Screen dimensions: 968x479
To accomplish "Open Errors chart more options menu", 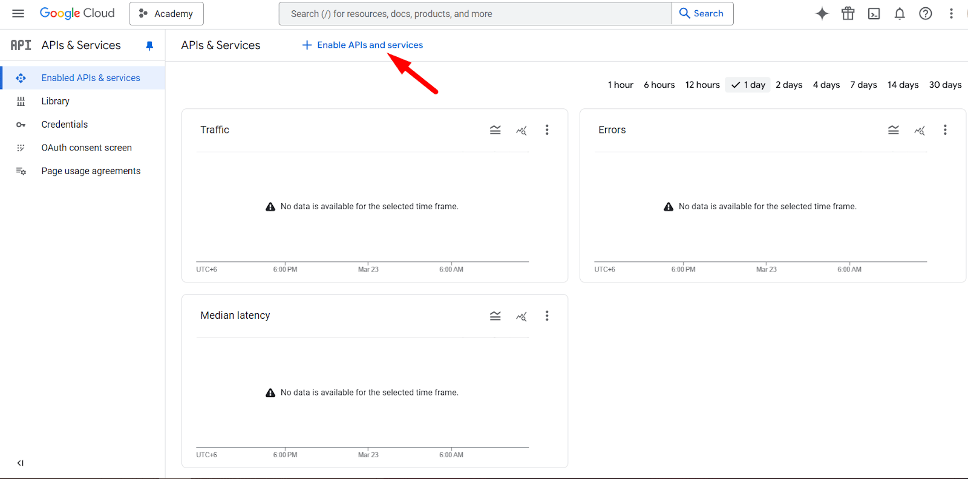I will (x=945, y=130).
